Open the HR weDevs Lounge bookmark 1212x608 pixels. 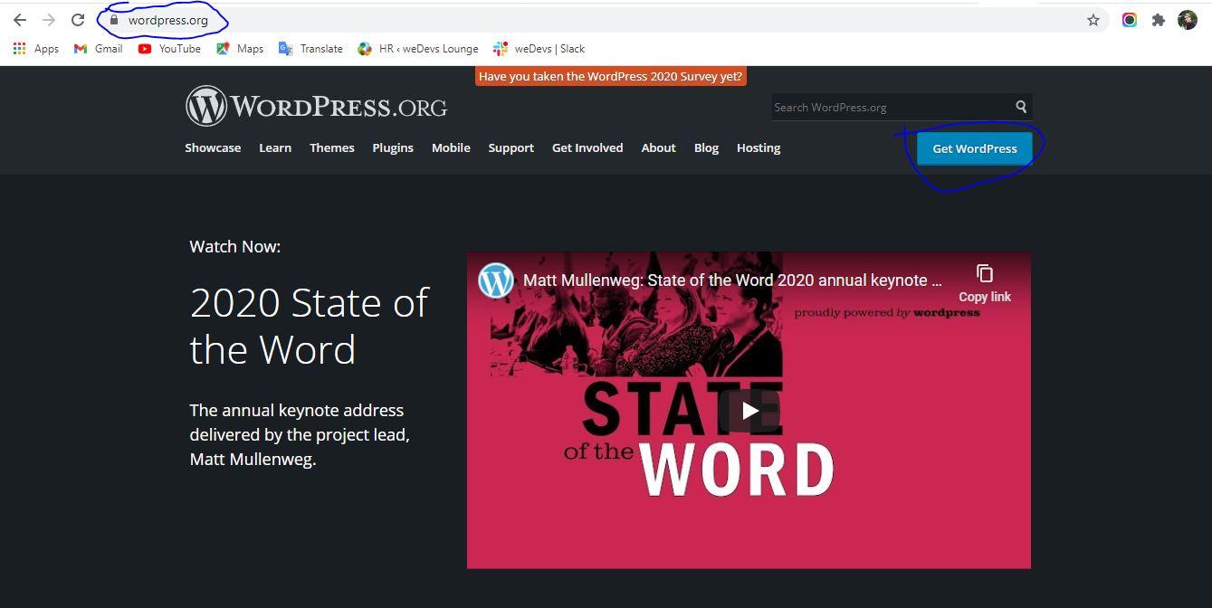(418, 49)
